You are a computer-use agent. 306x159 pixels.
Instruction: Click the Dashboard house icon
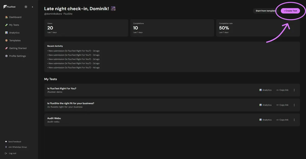6,17
